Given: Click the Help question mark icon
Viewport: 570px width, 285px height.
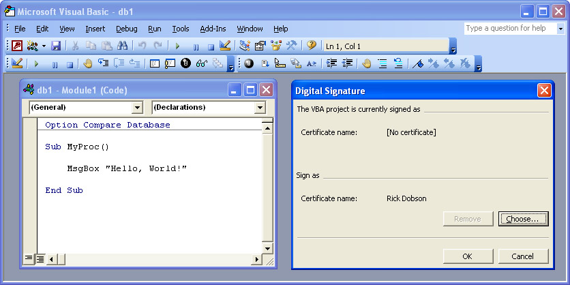Looking at the screenshot, I should point(311,46).
